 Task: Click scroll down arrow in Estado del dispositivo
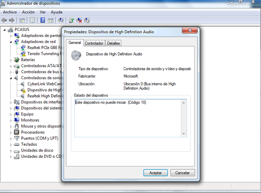point(184,134)
